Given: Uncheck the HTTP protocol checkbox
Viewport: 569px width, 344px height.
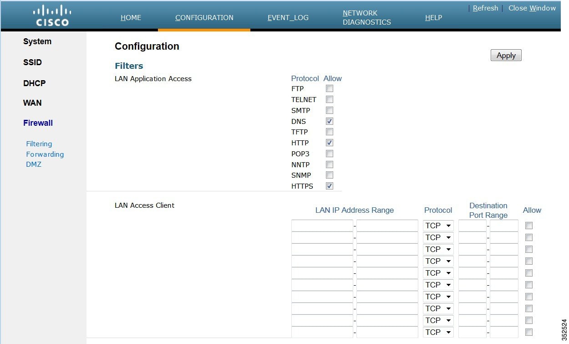Looking at the screenshot, I should [x=329, y=143].
